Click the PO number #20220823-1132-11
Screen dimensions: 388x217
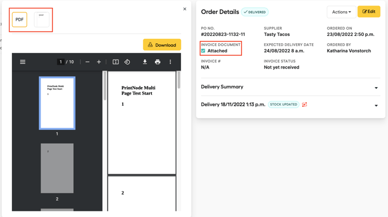click(x=223, y=34)
